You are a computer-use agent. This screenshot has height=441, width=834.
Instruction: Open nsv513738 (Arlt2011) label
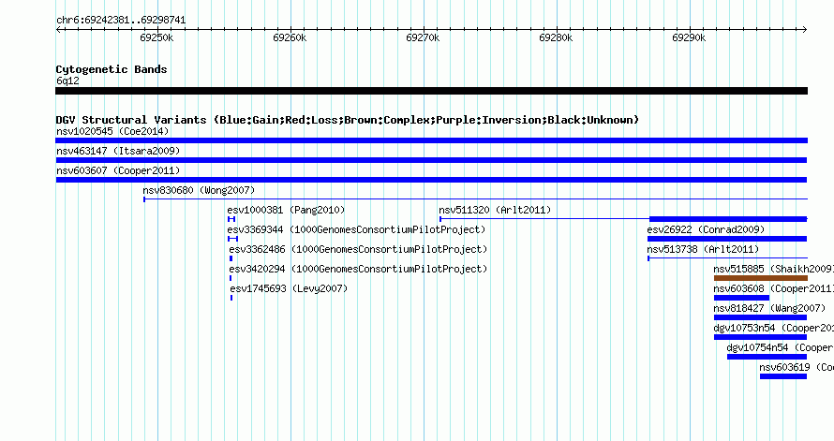pyautogui.click(x=703, y=249)
